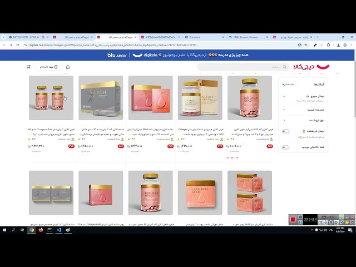Open the Chrome extensions icon
The image size is (356, 267).
click(328, 45)
